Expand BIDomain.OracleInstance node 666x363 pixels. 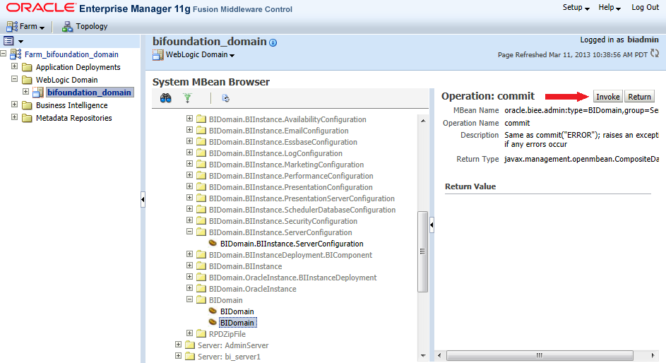189,288
